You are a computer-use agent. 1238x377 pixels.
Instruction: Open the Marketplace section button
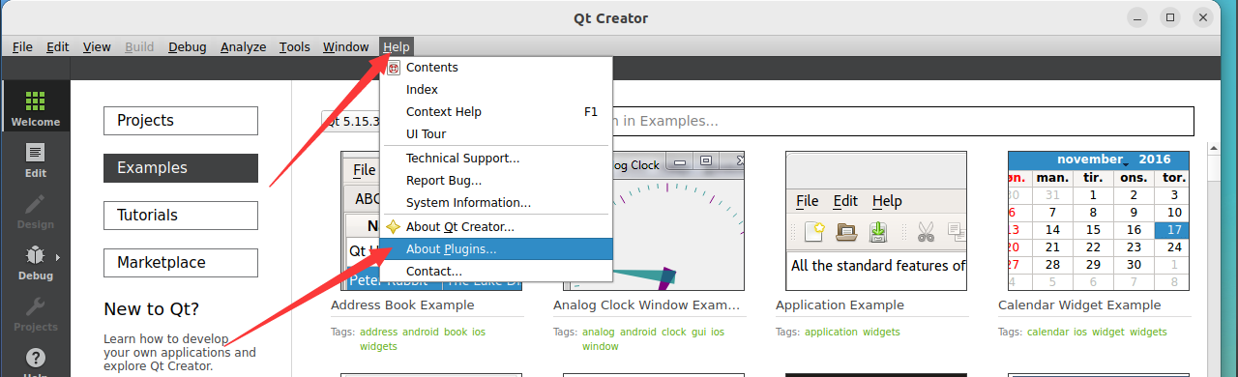click(x=181, y=263)
